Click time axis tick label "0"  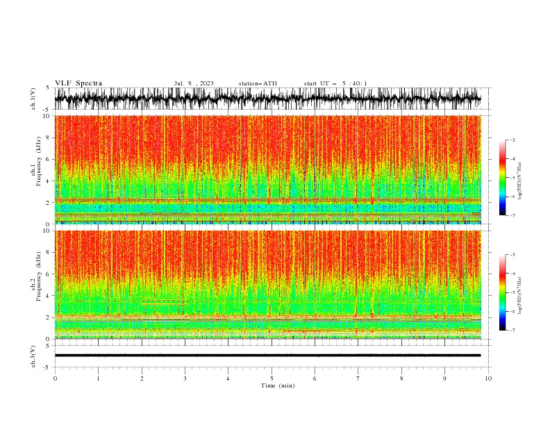(55, 378)
